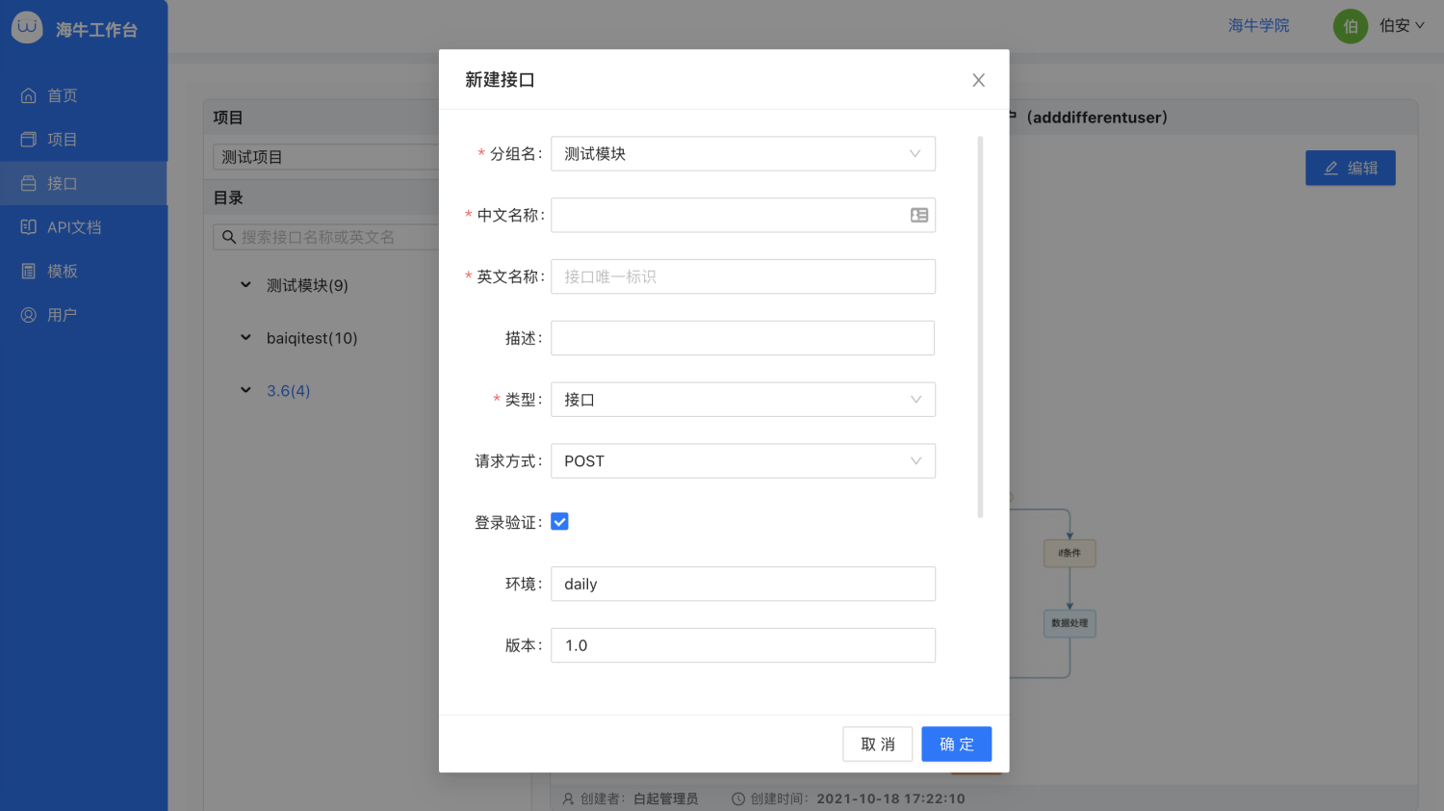
Task: Click the 取消 button
Action: (877, 745)
